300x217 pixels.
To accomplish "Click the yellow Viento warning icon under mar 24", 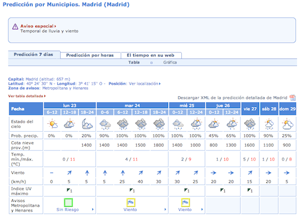I will coord(131,203).
